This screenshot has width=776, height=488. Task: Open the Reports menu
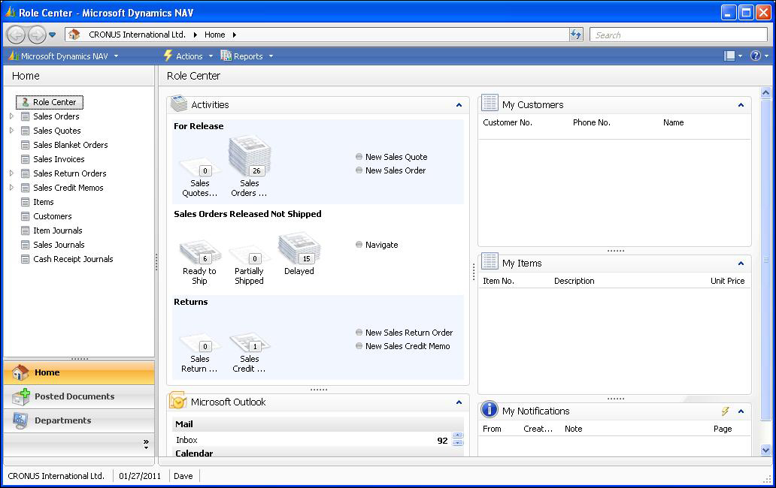(x=247, y=56)
